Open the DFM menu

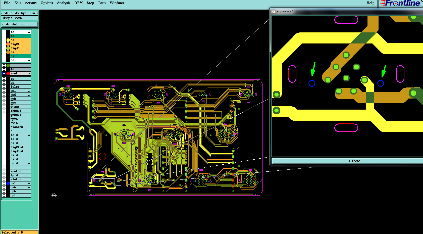79,3
